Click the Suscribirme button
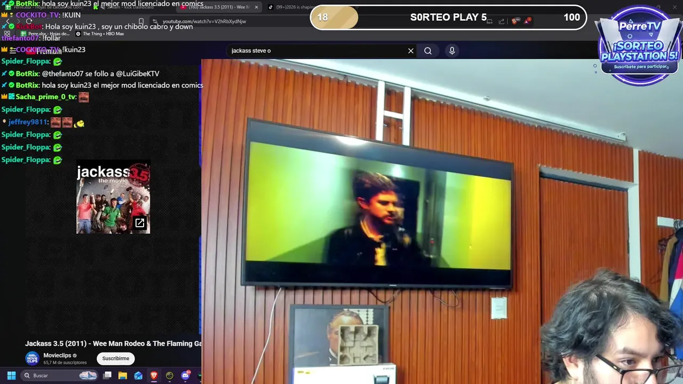 coord(116,358)
